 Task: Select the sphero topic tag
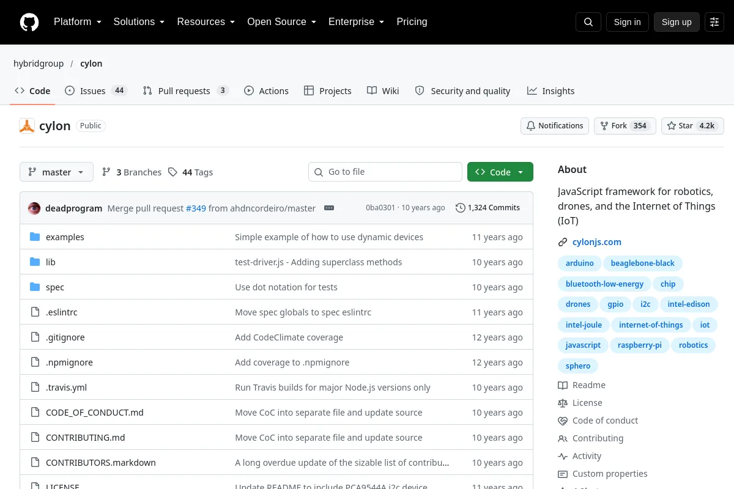pyautogui.click(x=578, y=366)
